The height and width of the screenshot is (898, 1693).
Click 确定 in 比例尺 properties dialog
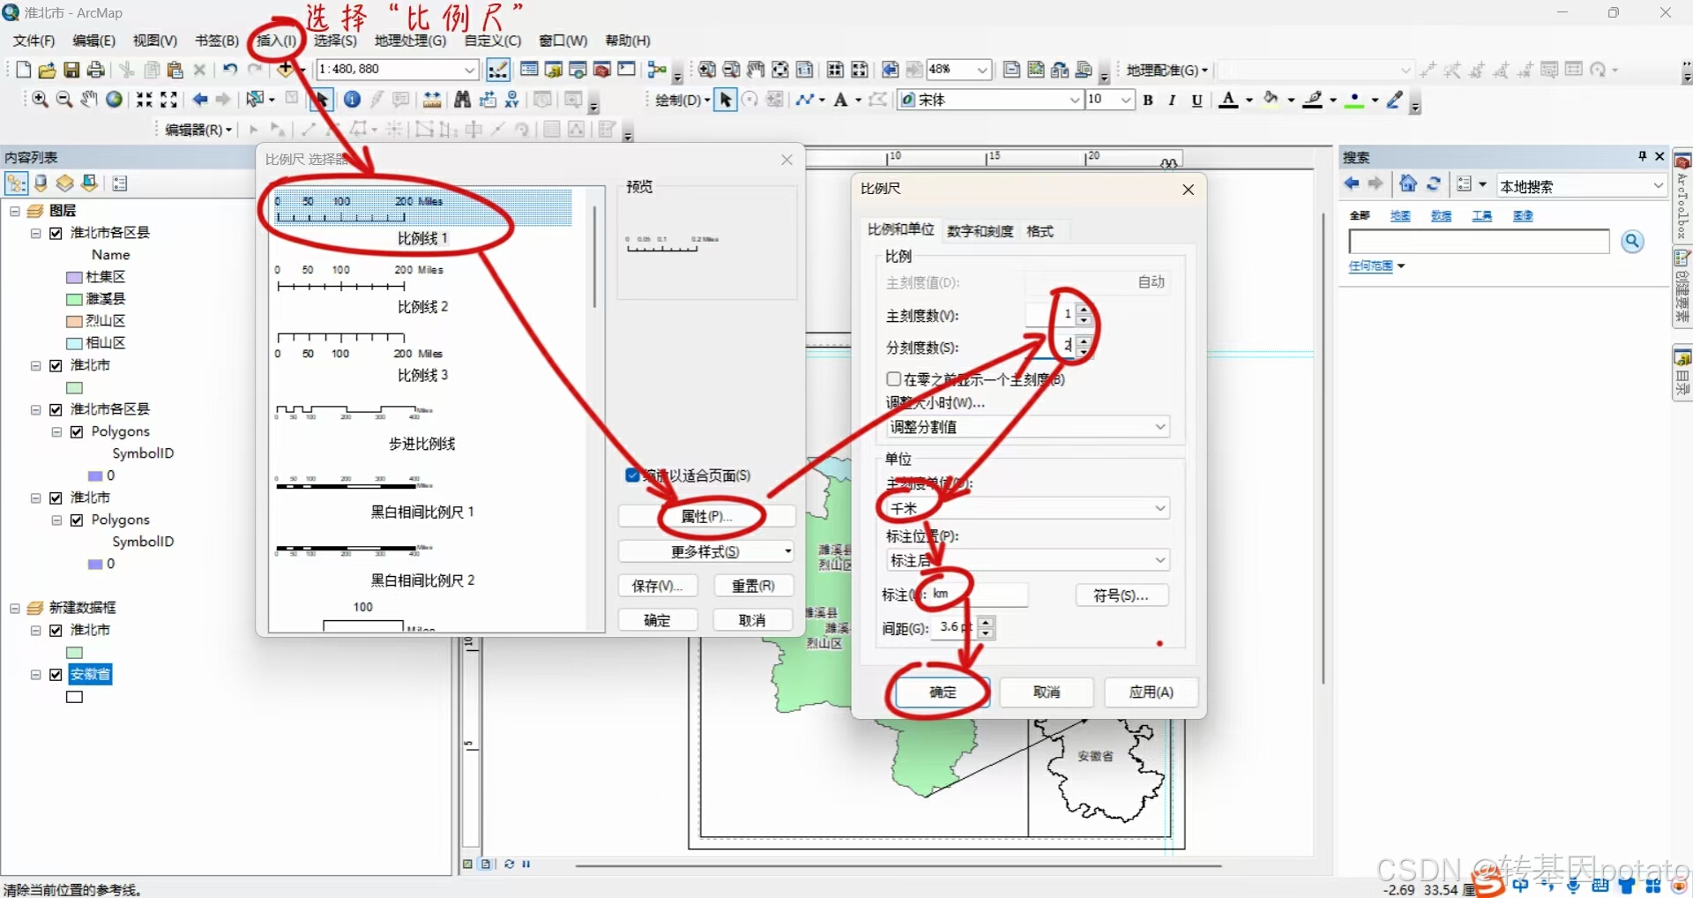click(943, 692)
